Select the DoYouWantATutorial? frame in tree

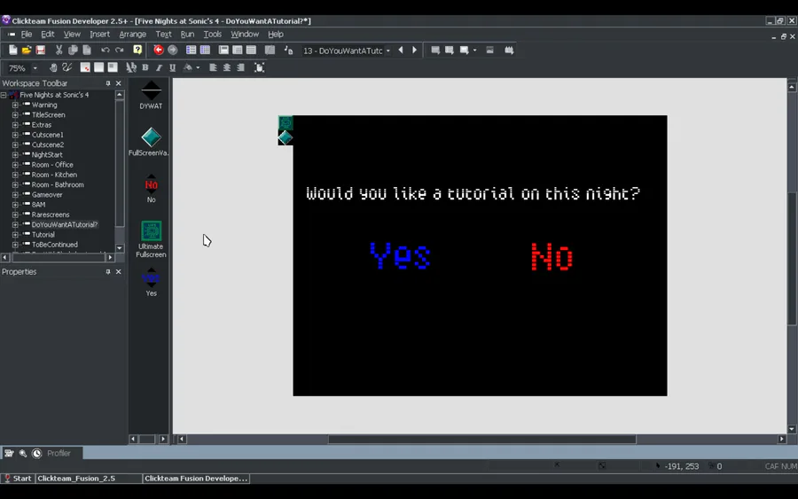point(65,224)
